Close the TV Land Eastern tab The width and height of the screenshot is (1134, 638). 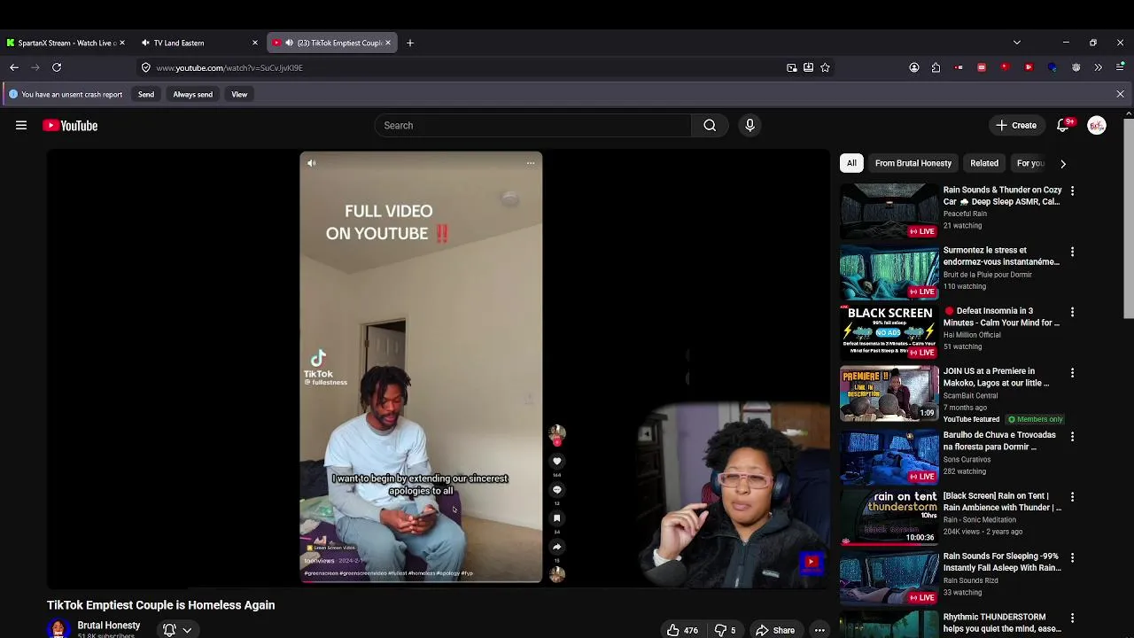point(255,43)
